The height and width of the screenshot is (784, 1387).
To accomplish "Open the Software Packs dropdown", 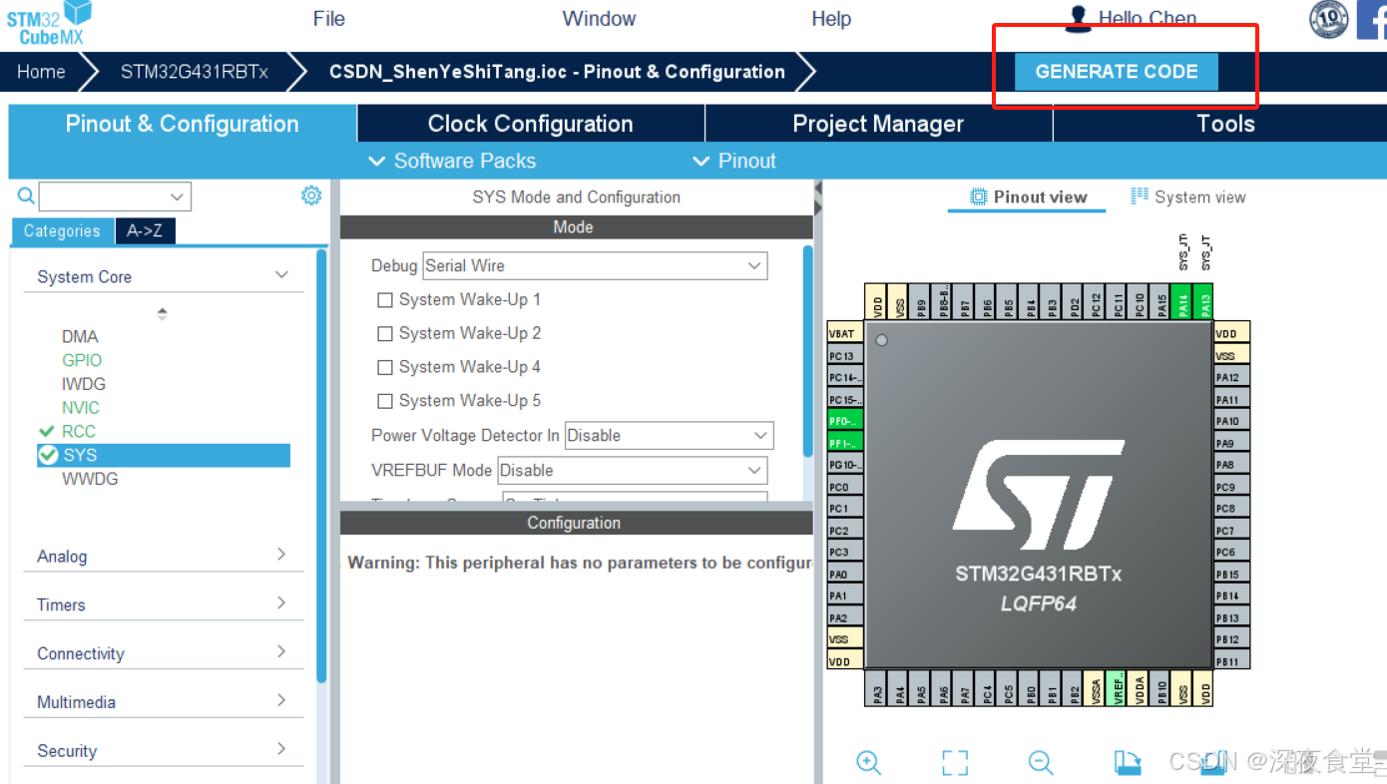I will pos(452,161).
